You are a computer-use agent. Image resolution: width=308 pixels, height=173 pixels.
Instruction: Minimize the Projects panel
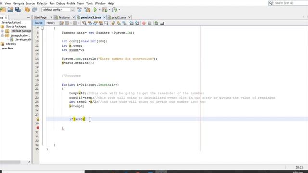tap(28, 18)
